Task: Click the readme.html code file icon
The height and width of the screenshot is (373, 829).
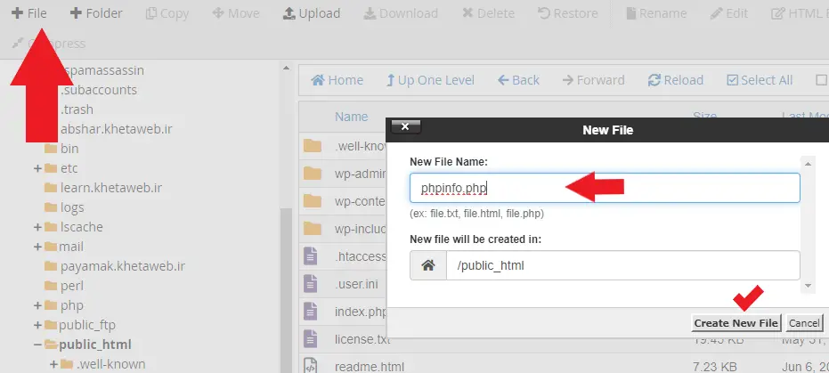Action: click(311, 366)
